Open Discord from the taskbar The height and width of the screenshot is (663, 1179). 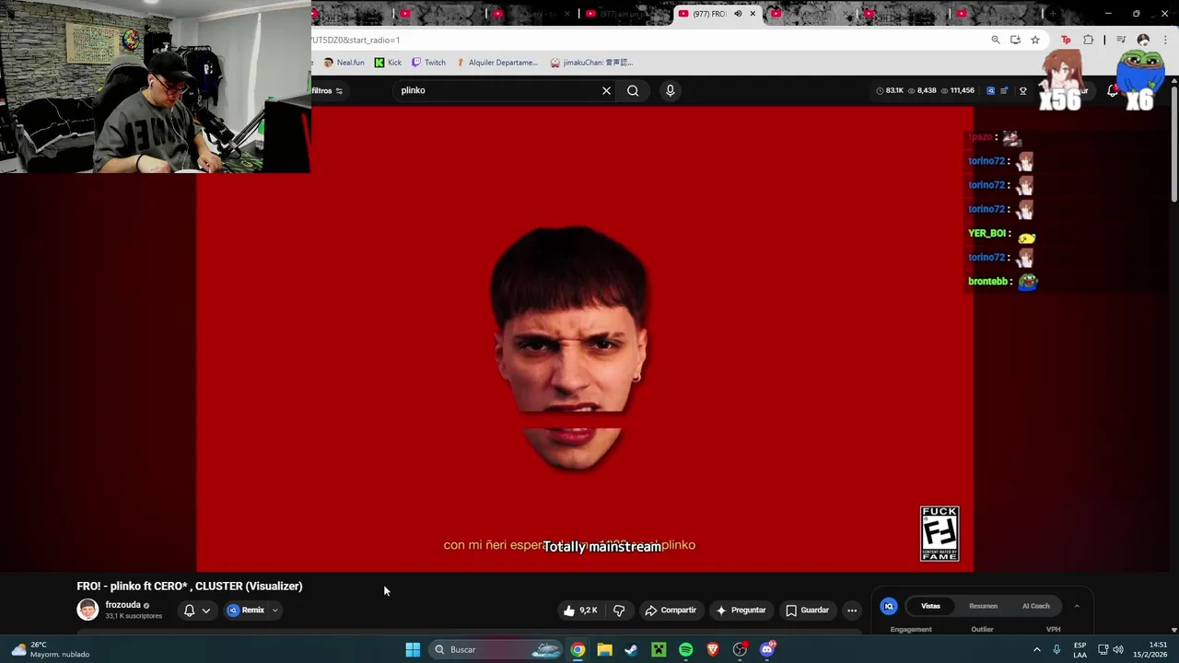(767, 649)
